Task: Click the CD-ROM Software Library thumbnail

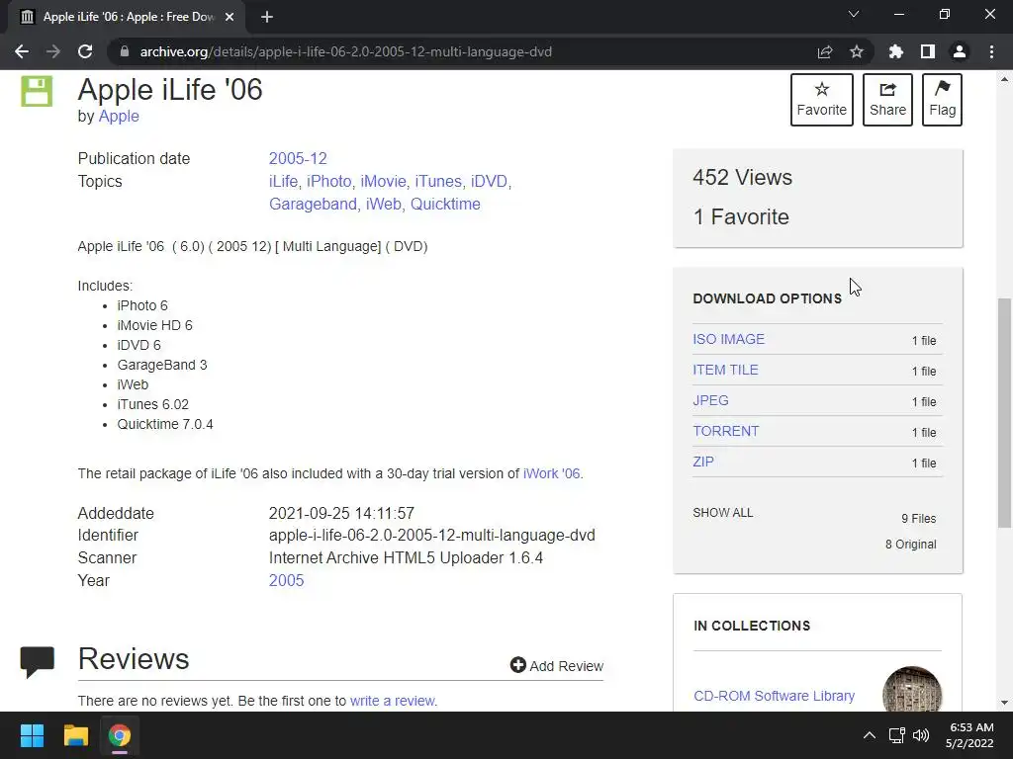Action: point(911,689)
